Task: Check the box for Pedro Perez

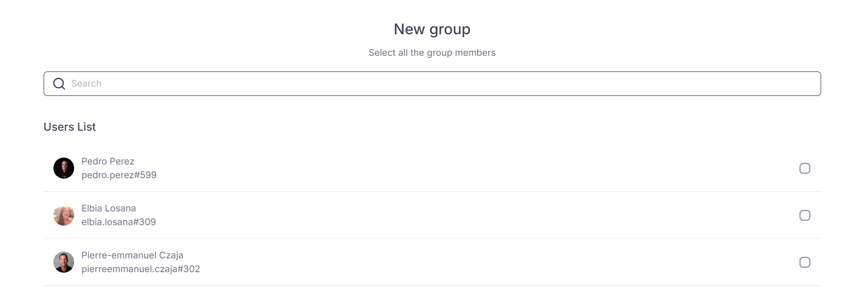Action: 804,168
